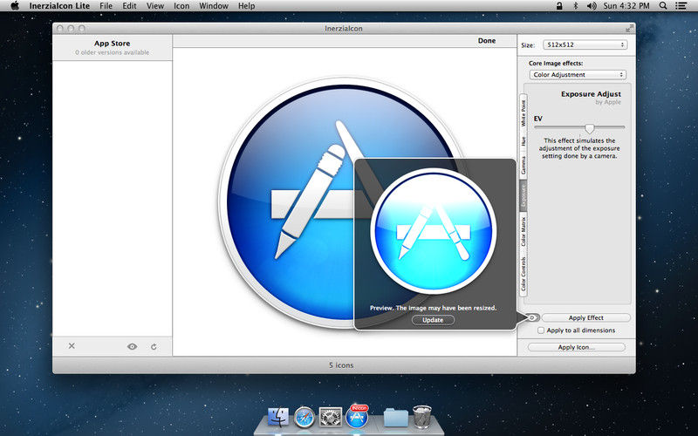Toggle the effect preview eye button
The image size is (698, 436).
click(532, 317)
